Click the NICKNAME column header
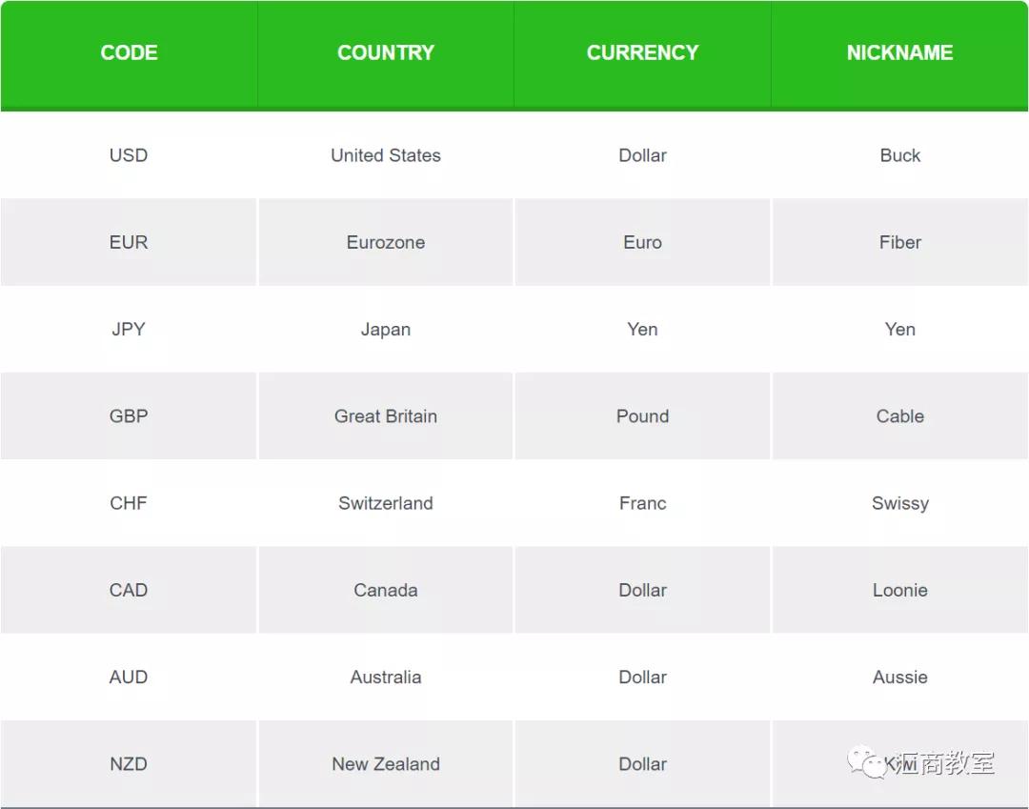Screen dimensions: 1029x809 coord(899,53)
